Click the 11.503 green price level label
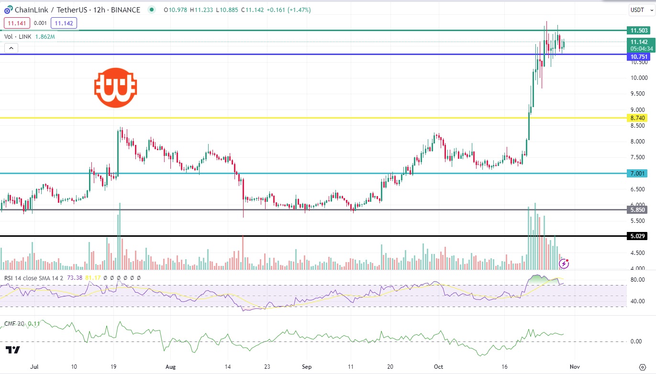This screenshot has height=374, width=656. [x=639, y=31]
